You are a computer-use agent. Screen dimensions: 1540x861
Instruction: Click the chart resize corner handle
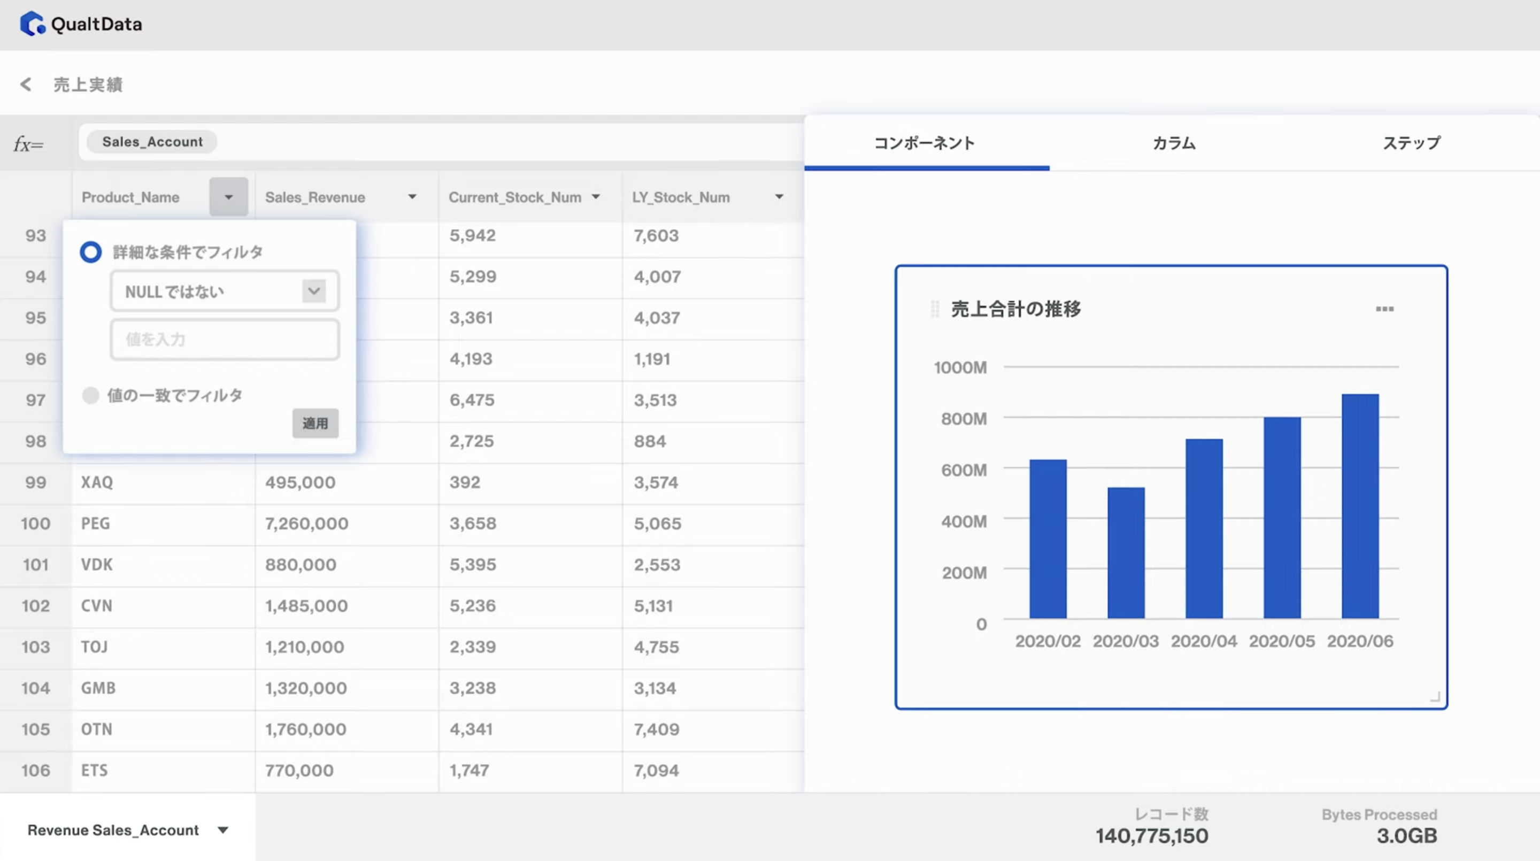pyautogui.click(x=1435, y=697)
